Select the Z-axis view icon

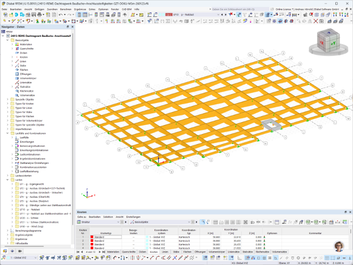click(347, 15)
